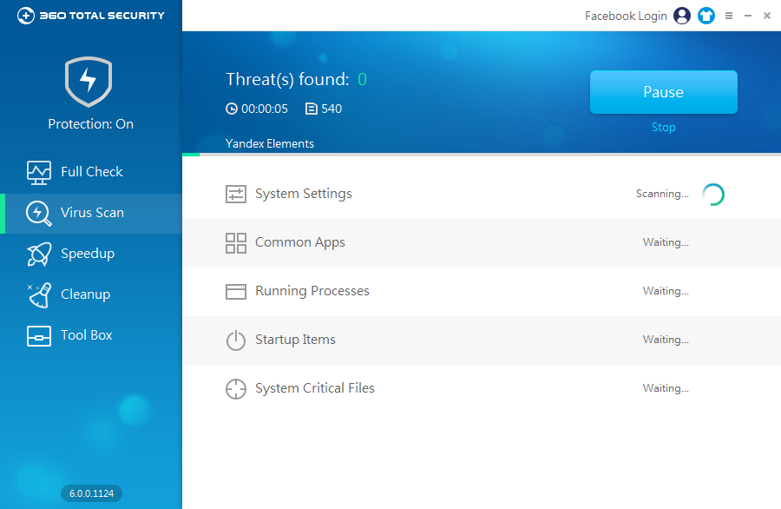Click the System Critical Files crosshair icon

click(x=235, y=389)
